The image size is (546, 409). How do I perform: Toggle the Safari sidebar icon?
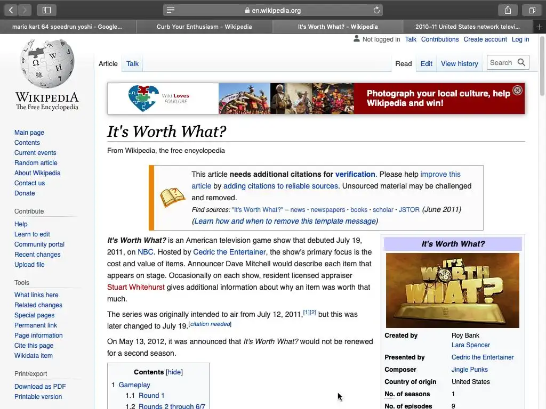46,10
